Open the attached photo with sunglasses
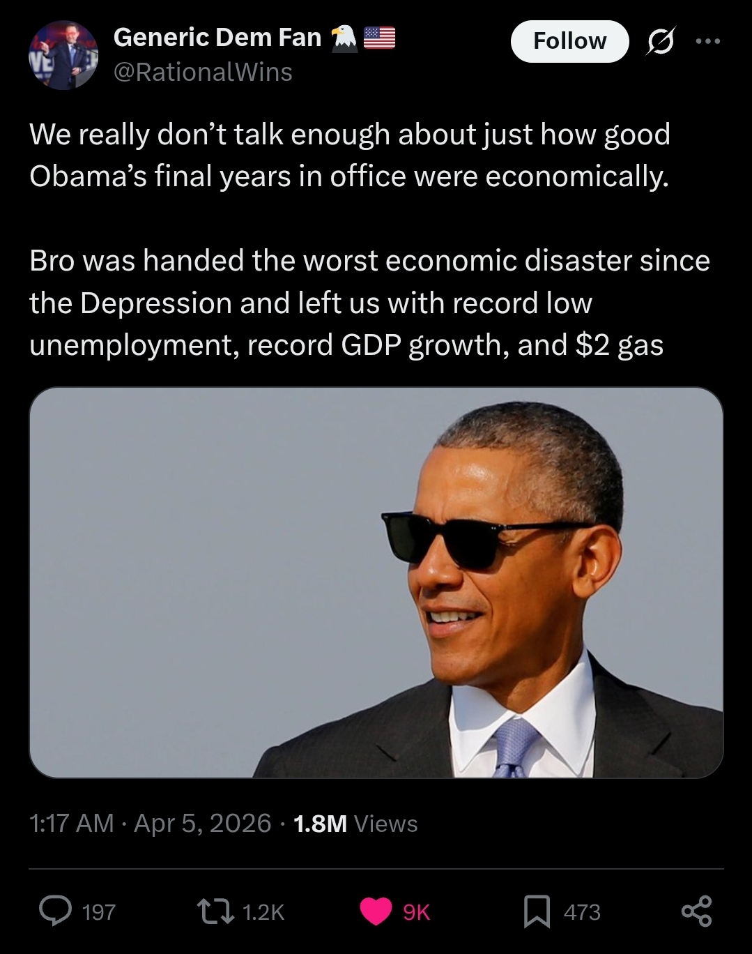This screenshot has width=752, height=954. [x=376, y=582]
